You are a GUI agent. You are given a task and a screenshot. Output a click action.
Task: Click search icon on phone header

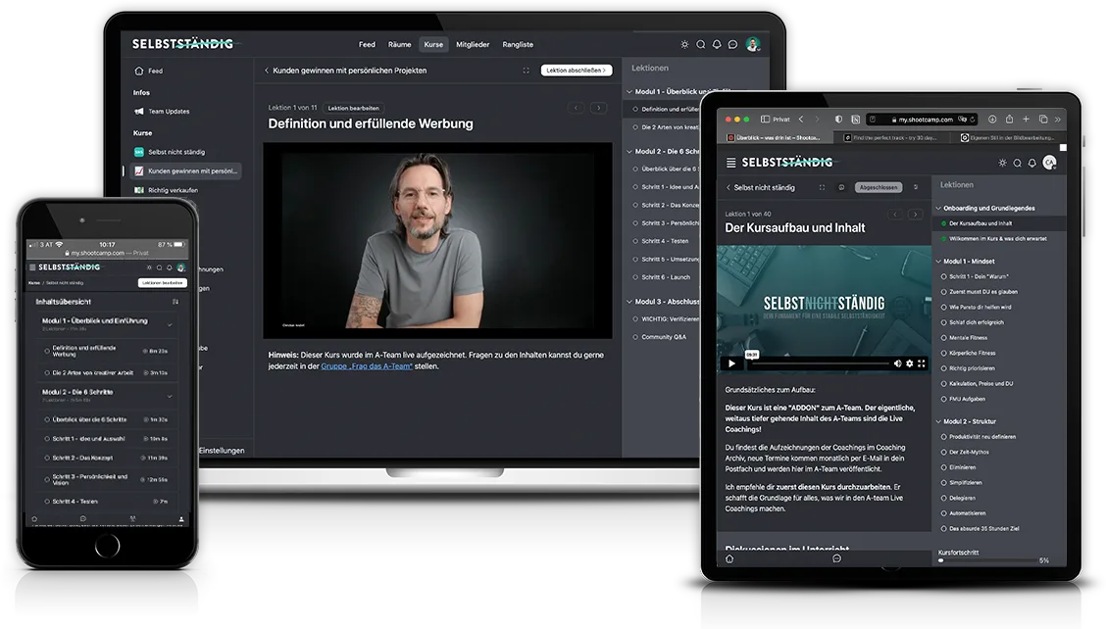tap(160, 267)
